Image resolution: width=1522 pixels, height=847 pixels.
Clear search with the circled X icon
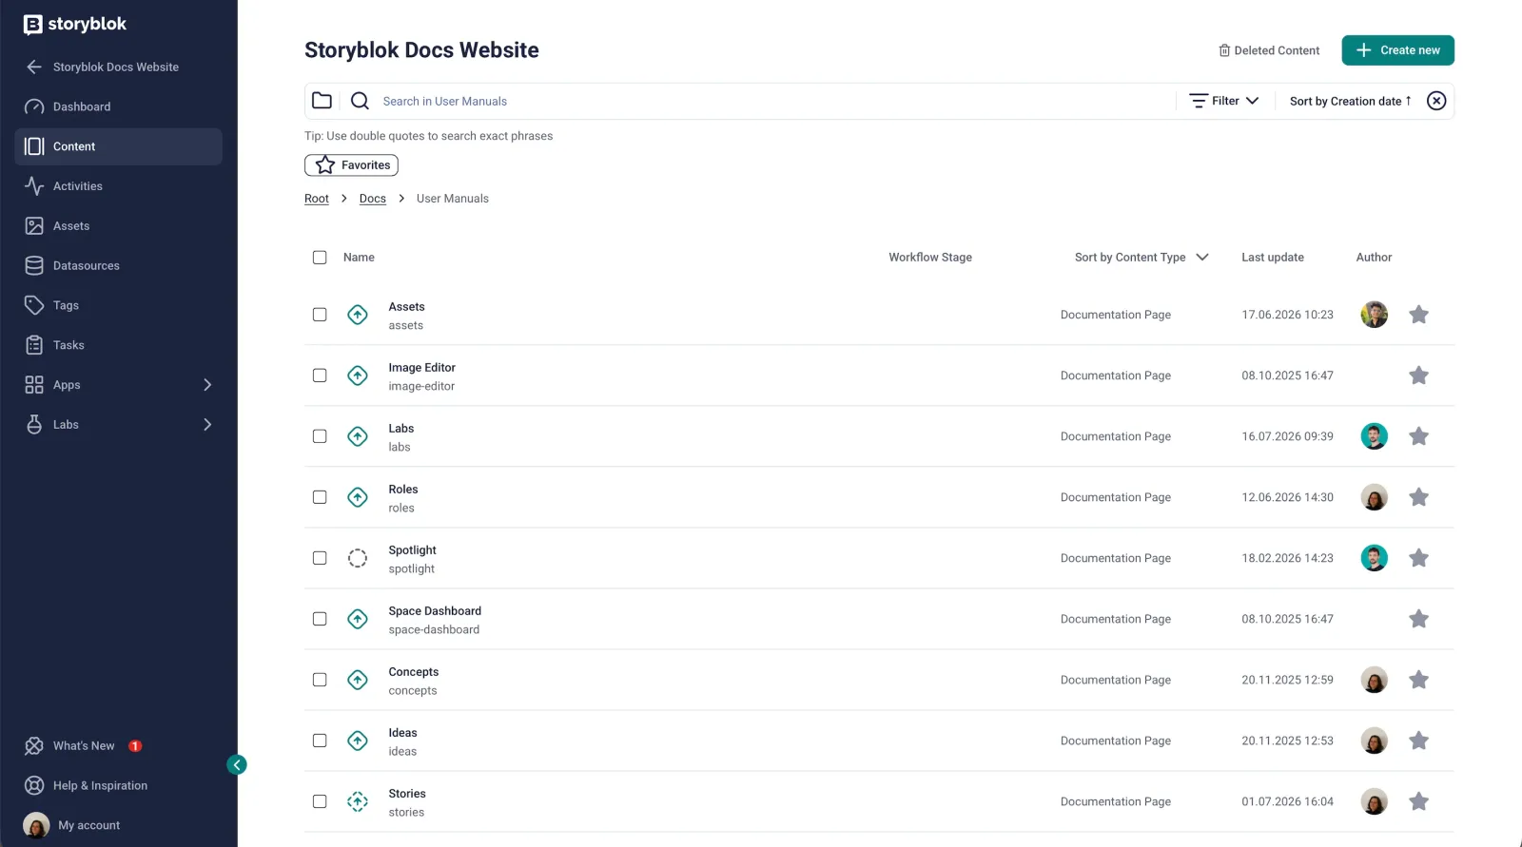(x=1436, y=101)
